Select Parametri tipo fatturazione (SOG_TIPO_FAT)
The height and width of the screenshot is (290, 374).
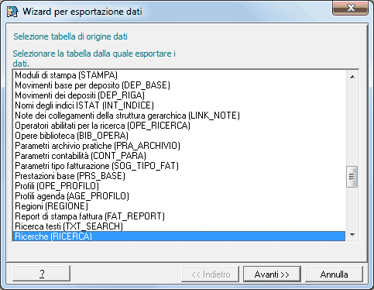pyautogui.click(x=179, y=166)
